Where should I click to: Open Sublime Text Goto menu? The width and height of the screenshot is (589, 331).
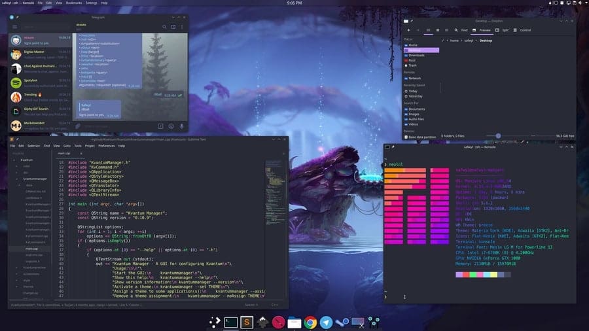pos(67,146)
